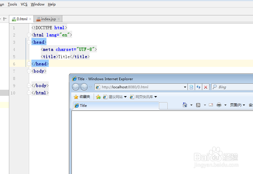Click the title tag line of code

click(65, 57)
